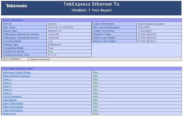The image size is (184, 118).
Task: Click the Setup Information section header
Action: 91,20
